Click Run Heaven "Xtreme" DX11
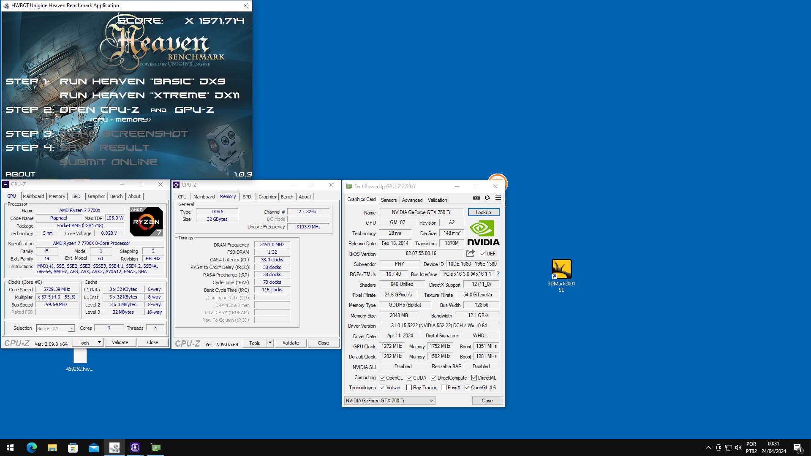Viewport: 811px width, 456px height. click(x=150, y=95)
